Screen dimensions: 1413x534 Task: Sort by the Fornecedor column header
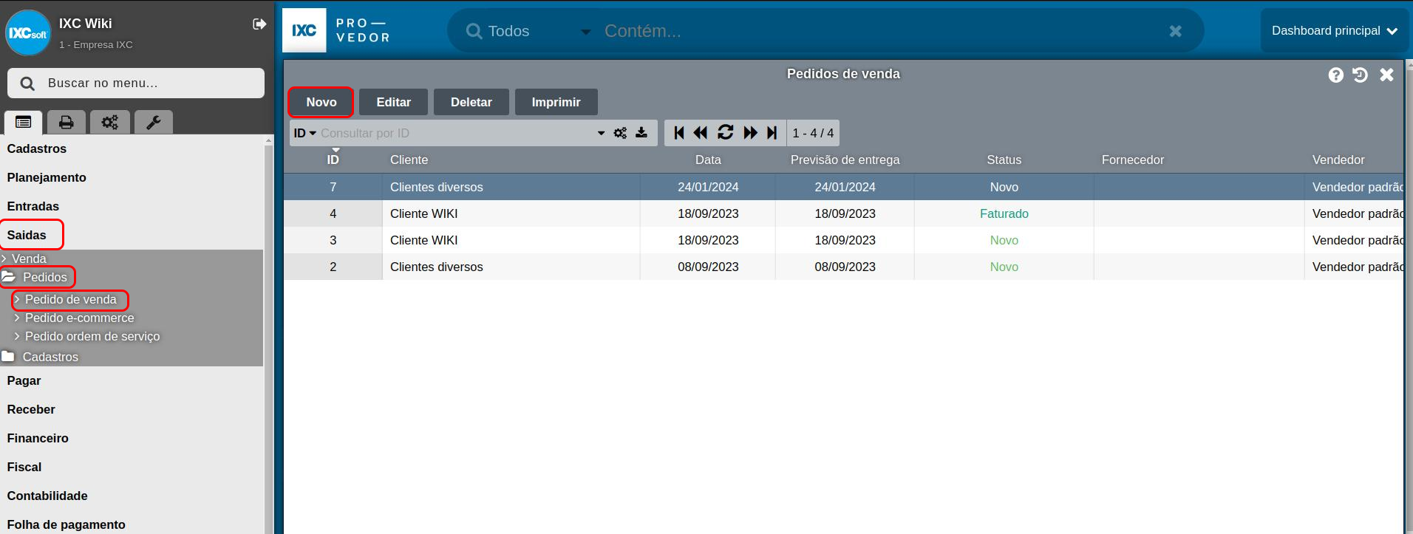(1132, 160)
